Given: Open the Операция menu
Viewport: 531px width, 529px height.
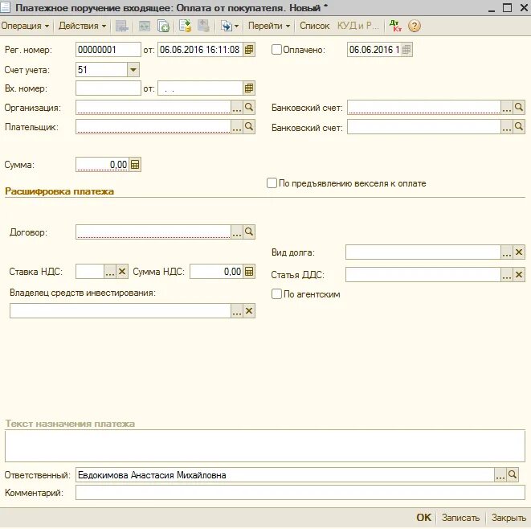Looking at the screenshot, I should (25, 26).
